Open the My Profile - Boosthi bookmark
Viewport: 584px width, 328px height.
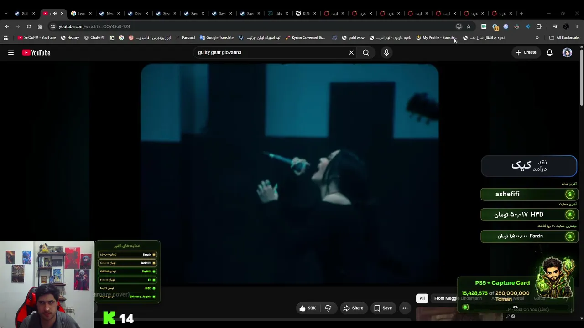(x=436, y=38)
